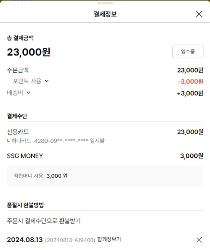Click the 함께장보기 label

(x=109, y=240)
